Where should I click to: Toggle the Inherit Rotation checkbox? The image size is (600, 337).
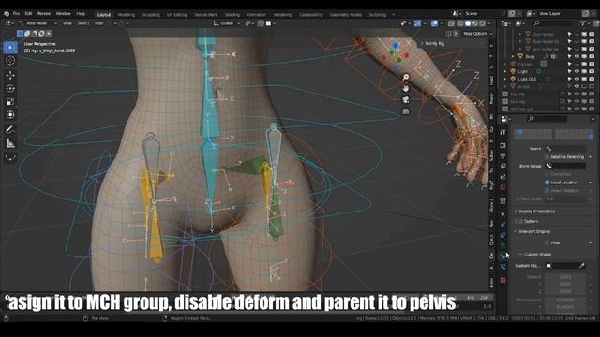coord(547,191)
